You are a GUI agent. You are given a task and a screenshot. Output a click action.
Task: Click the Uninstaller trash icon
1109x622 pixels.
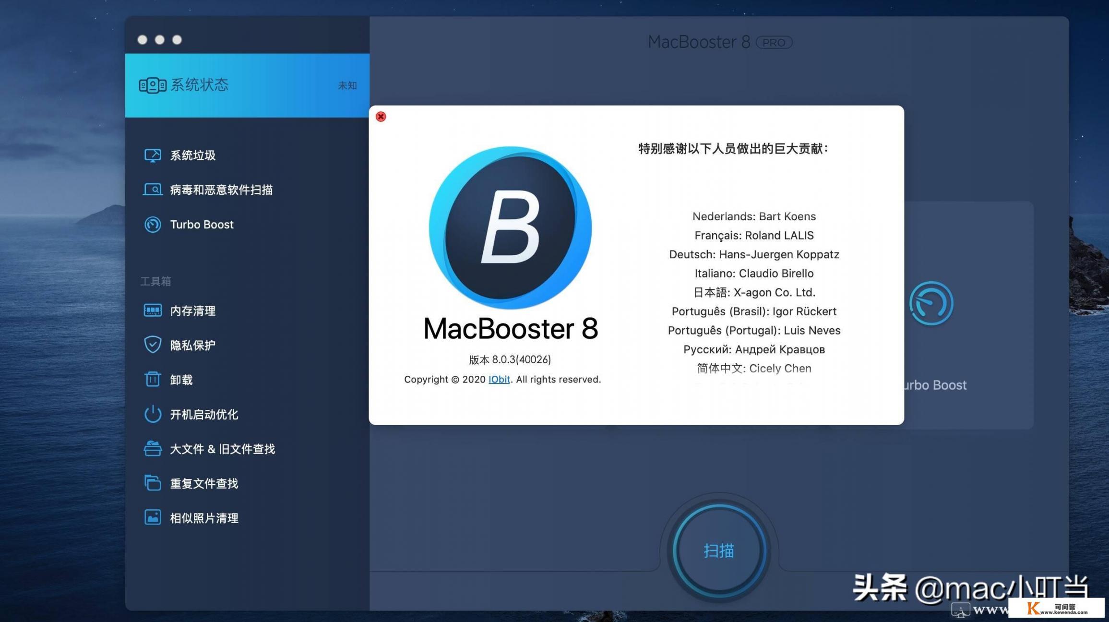click(x=153, y=379)
